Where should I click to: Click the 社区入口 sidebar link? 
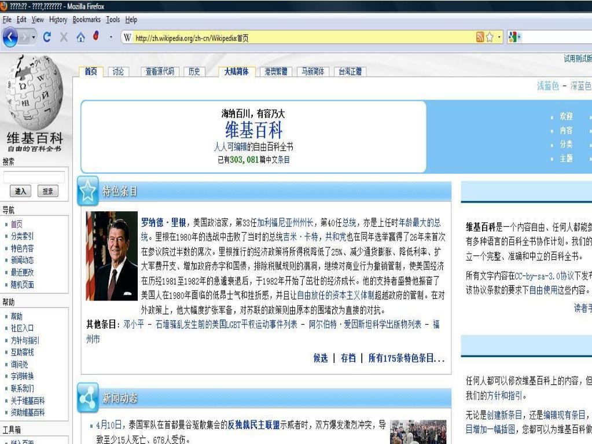22,328
